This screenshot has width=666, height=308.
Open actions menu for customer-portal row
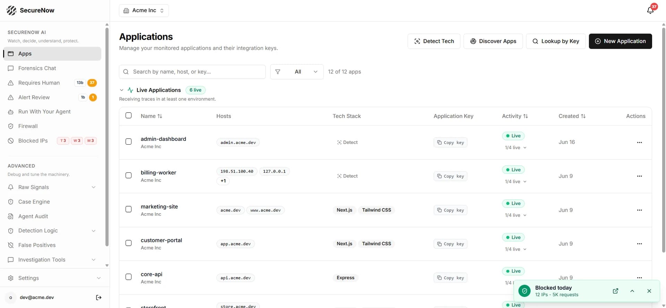click(639, 244)
